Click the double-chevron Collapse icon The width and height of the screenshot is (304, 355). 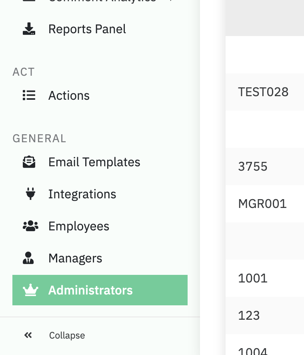tap(28, 335)
